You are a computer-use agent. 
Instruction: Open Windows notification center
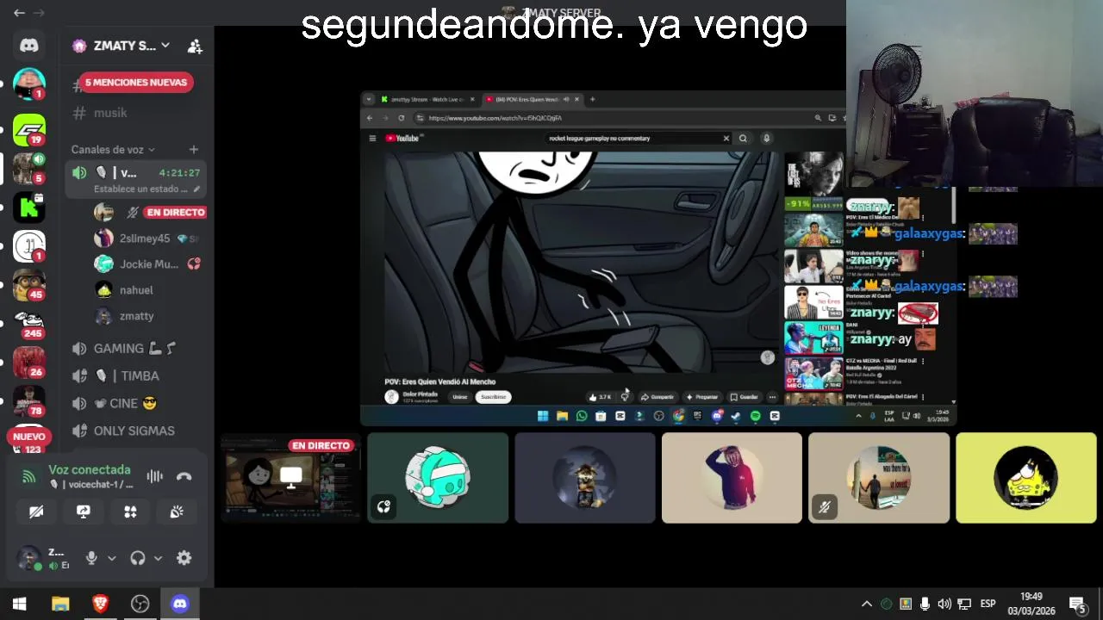(x=1077, y=604)
